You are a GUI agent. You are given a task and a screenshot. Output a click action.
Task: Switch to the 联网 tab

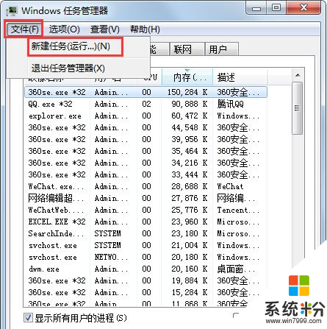pos(187,49)
